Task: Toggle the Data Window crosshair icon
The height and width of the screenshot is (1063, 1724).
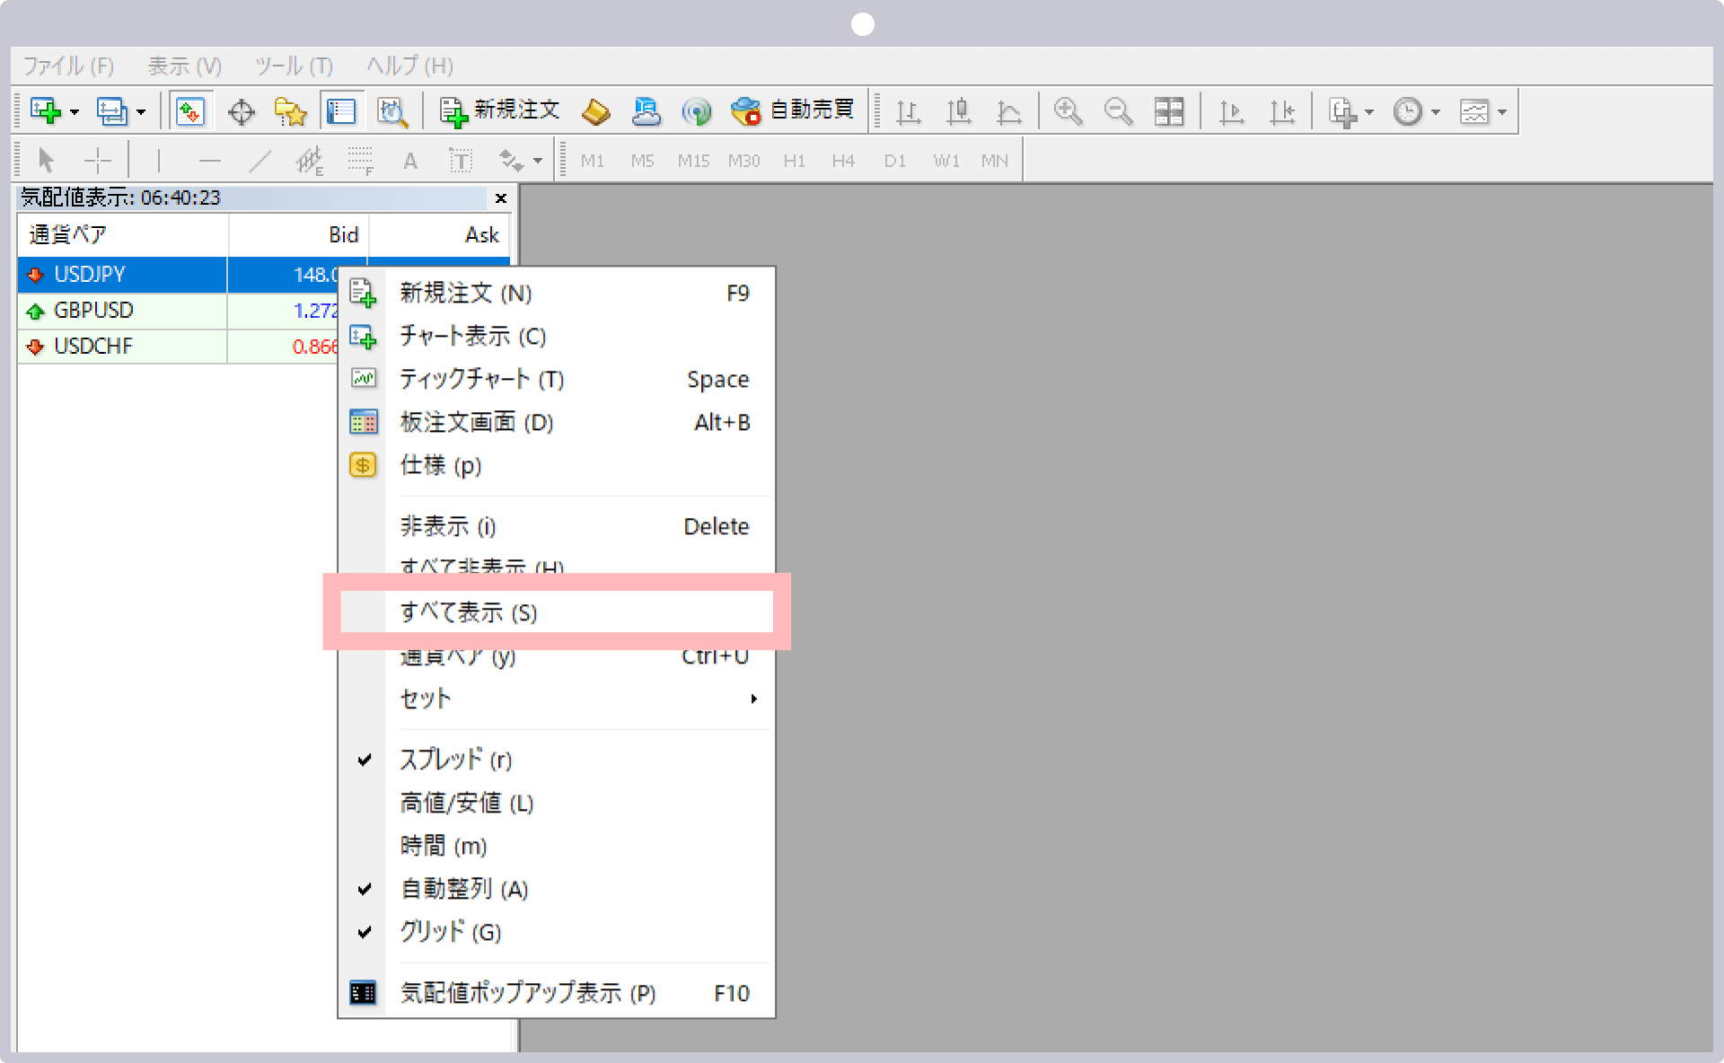Action: click(x=241, y=111)
